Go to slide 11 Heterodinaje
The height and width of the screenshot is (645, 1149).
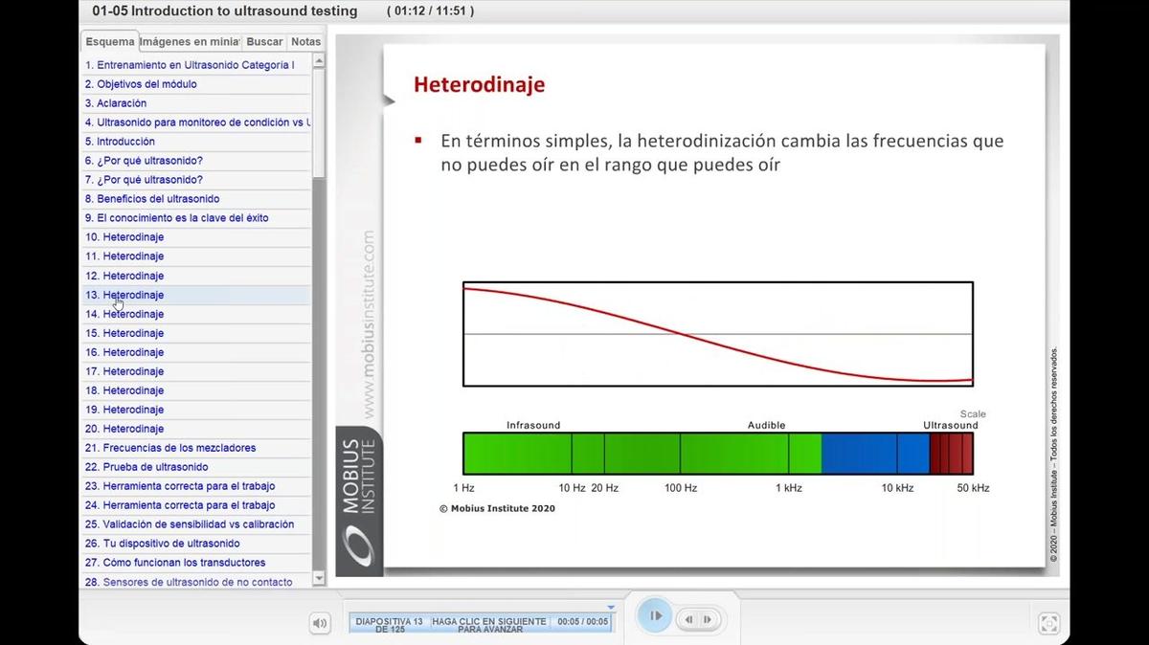pos(196,256)
